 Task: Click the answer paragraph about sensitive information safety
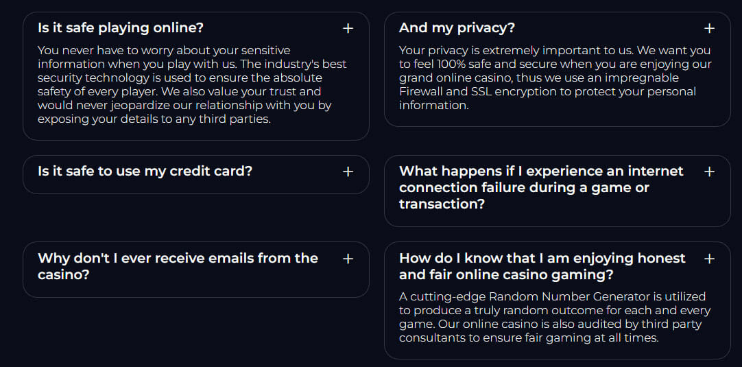[x=192, y=84]
